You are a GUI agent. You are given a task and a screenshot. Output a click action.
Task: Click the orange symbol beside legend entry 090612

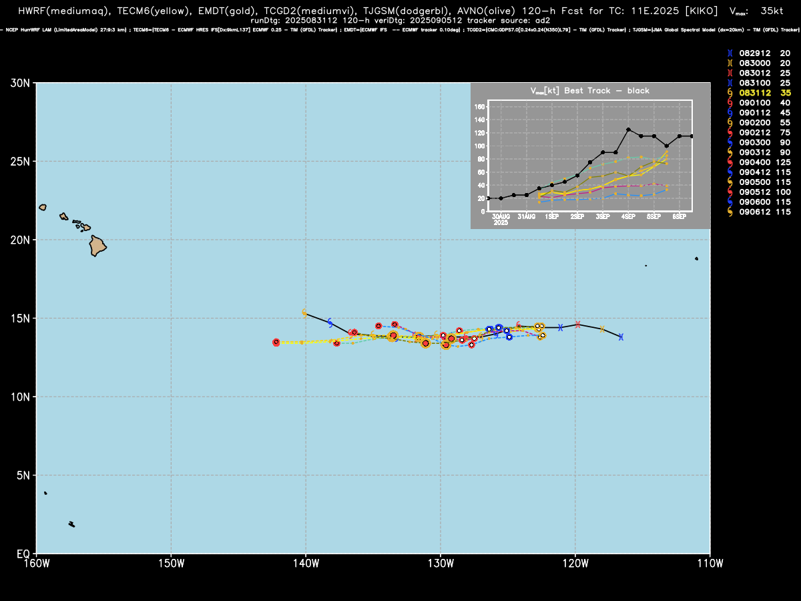[730, 212]
